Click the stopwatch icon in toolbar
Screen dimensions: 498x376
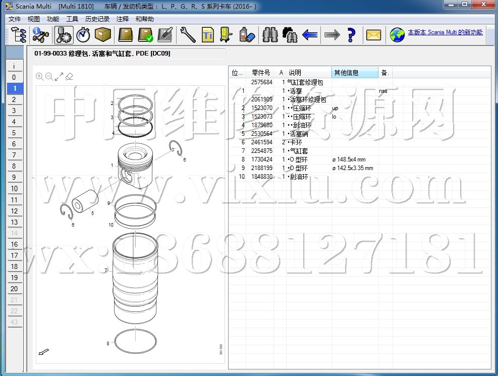83,35
